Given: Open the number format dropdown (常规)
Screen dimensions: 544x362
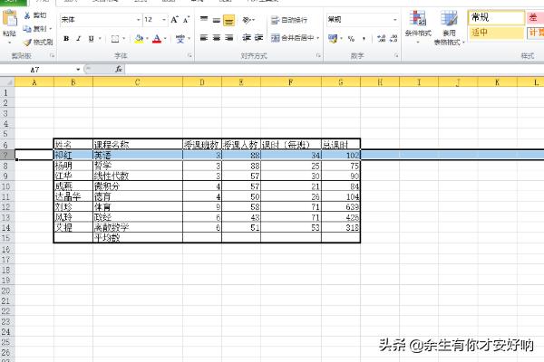Looking at the screenshot, I should tap(395, 20).
